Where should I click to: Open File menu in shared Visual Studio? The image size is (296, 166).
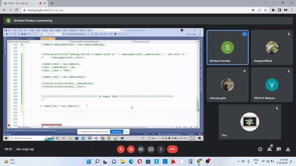tap(10, 30)
